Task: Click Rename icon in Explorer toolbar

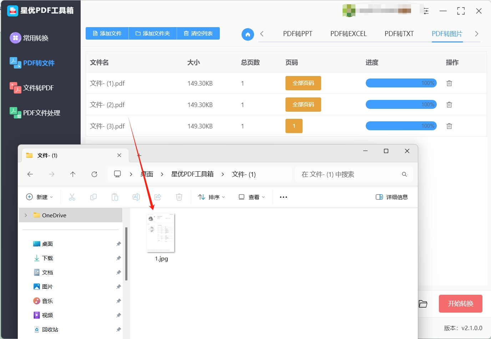Action: pos(136,197)
